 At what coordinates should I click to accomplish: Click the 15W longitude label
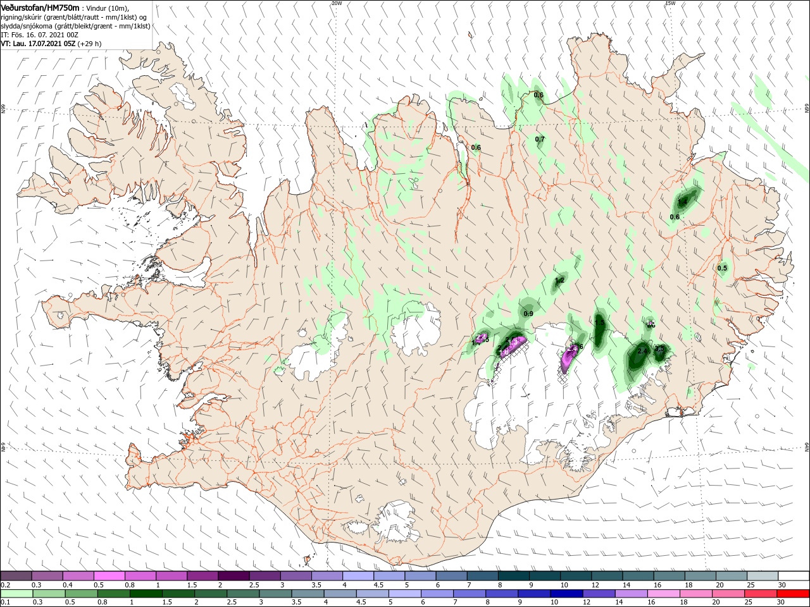pos(670,3)
